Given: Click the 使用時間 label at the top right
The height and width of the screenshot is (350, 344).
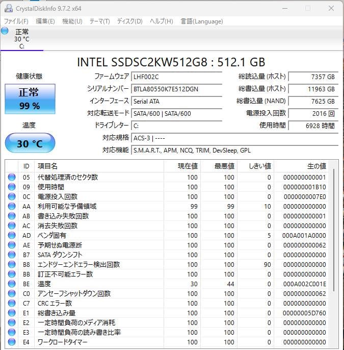Looking at the screenshot, I should coord(273,126).
